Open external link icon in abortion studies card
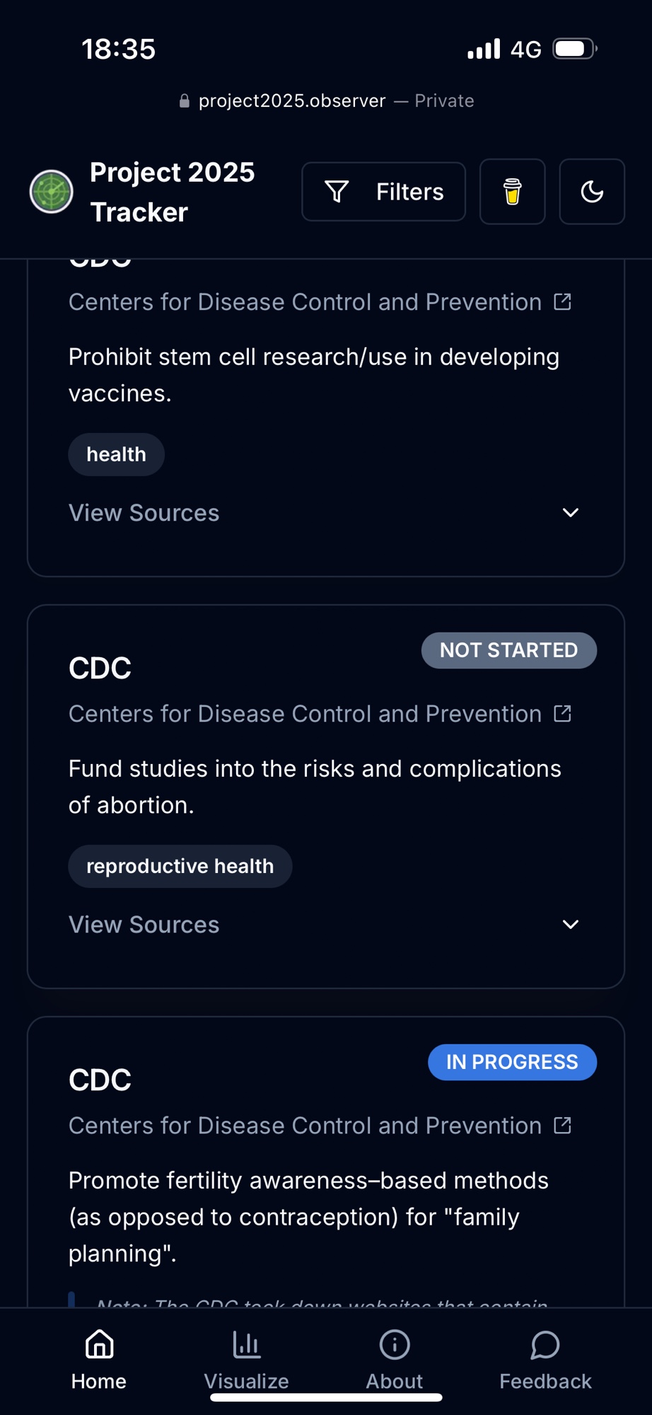This screenshot has height=1415, width=652. pyautogui.click(x=562, y=714)
